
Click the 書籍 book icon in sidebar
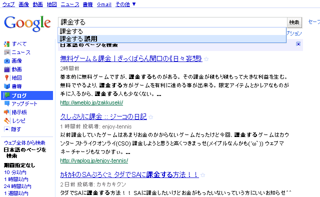pyautogui.click(x=6, y=86)
